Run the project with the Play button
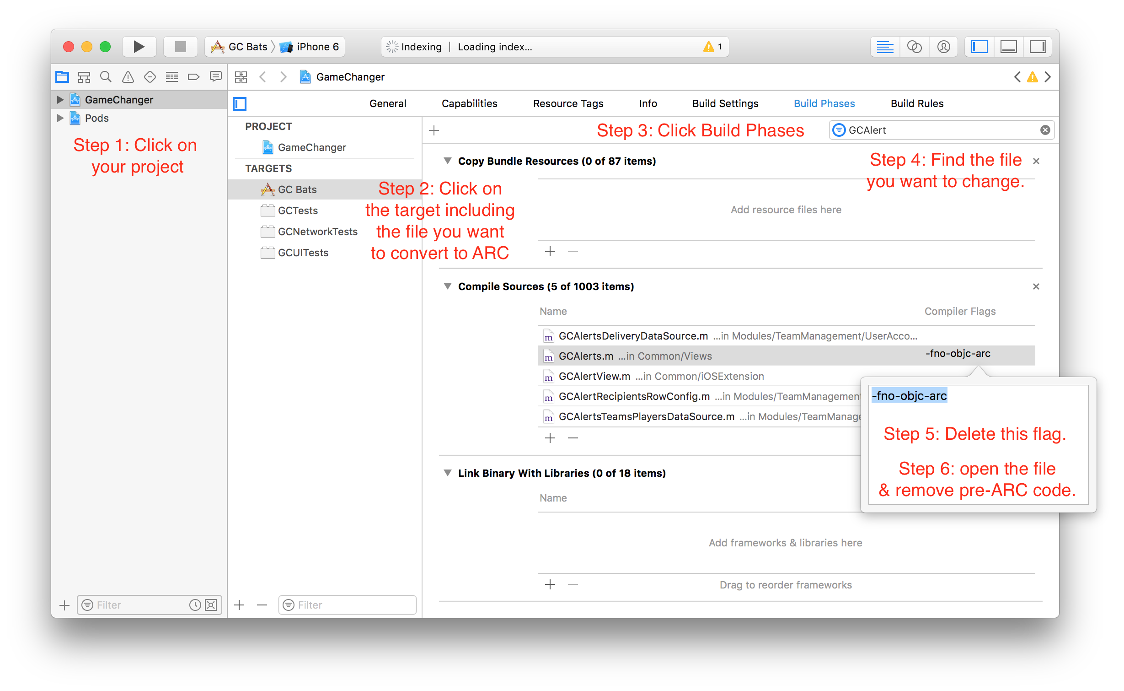This screenshot has width=1124, height=691. coord(139,47)
